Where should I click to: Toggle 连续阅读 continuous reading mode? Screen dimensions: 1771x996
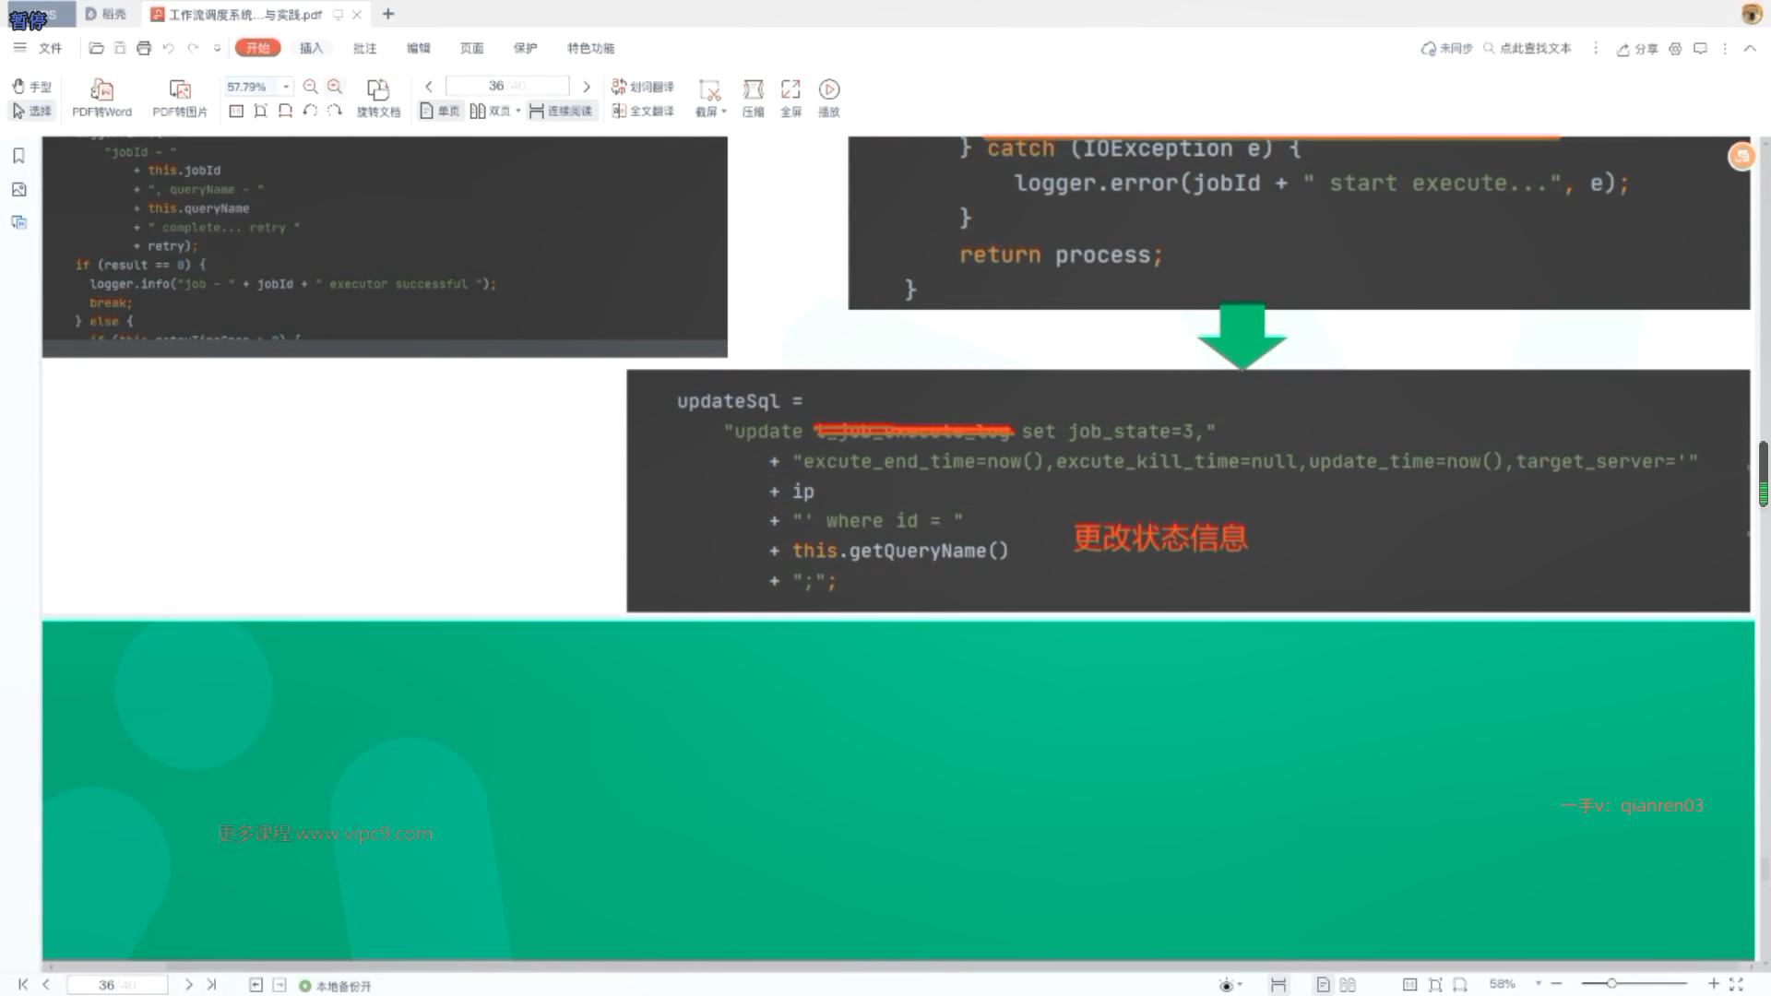[561, 112]
